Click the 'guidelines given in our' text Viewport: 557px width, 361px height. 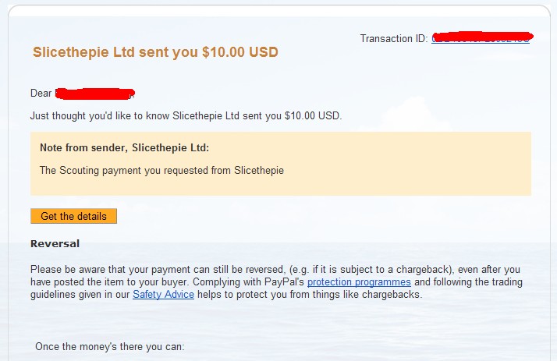tap(80, 295)
